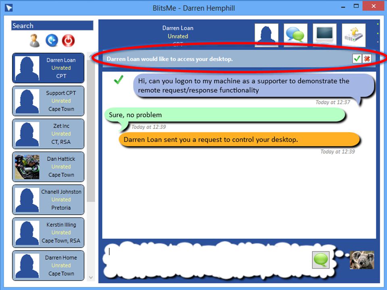
Task: Accept desktop access with green checkmark
Action: [357, 59]
